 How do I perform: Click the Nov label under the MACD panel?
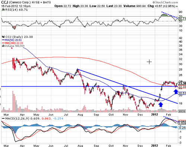pyautogui.click(x=125, y=146)
